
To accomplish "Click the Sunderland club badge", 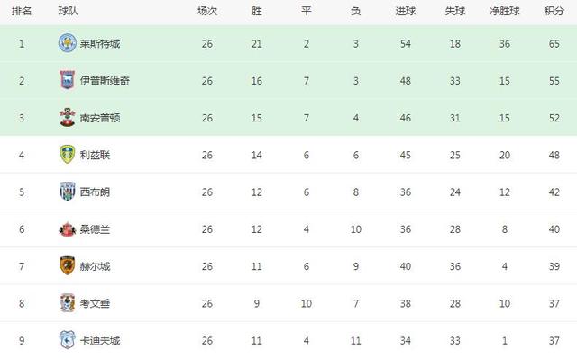I will point(68,229).
